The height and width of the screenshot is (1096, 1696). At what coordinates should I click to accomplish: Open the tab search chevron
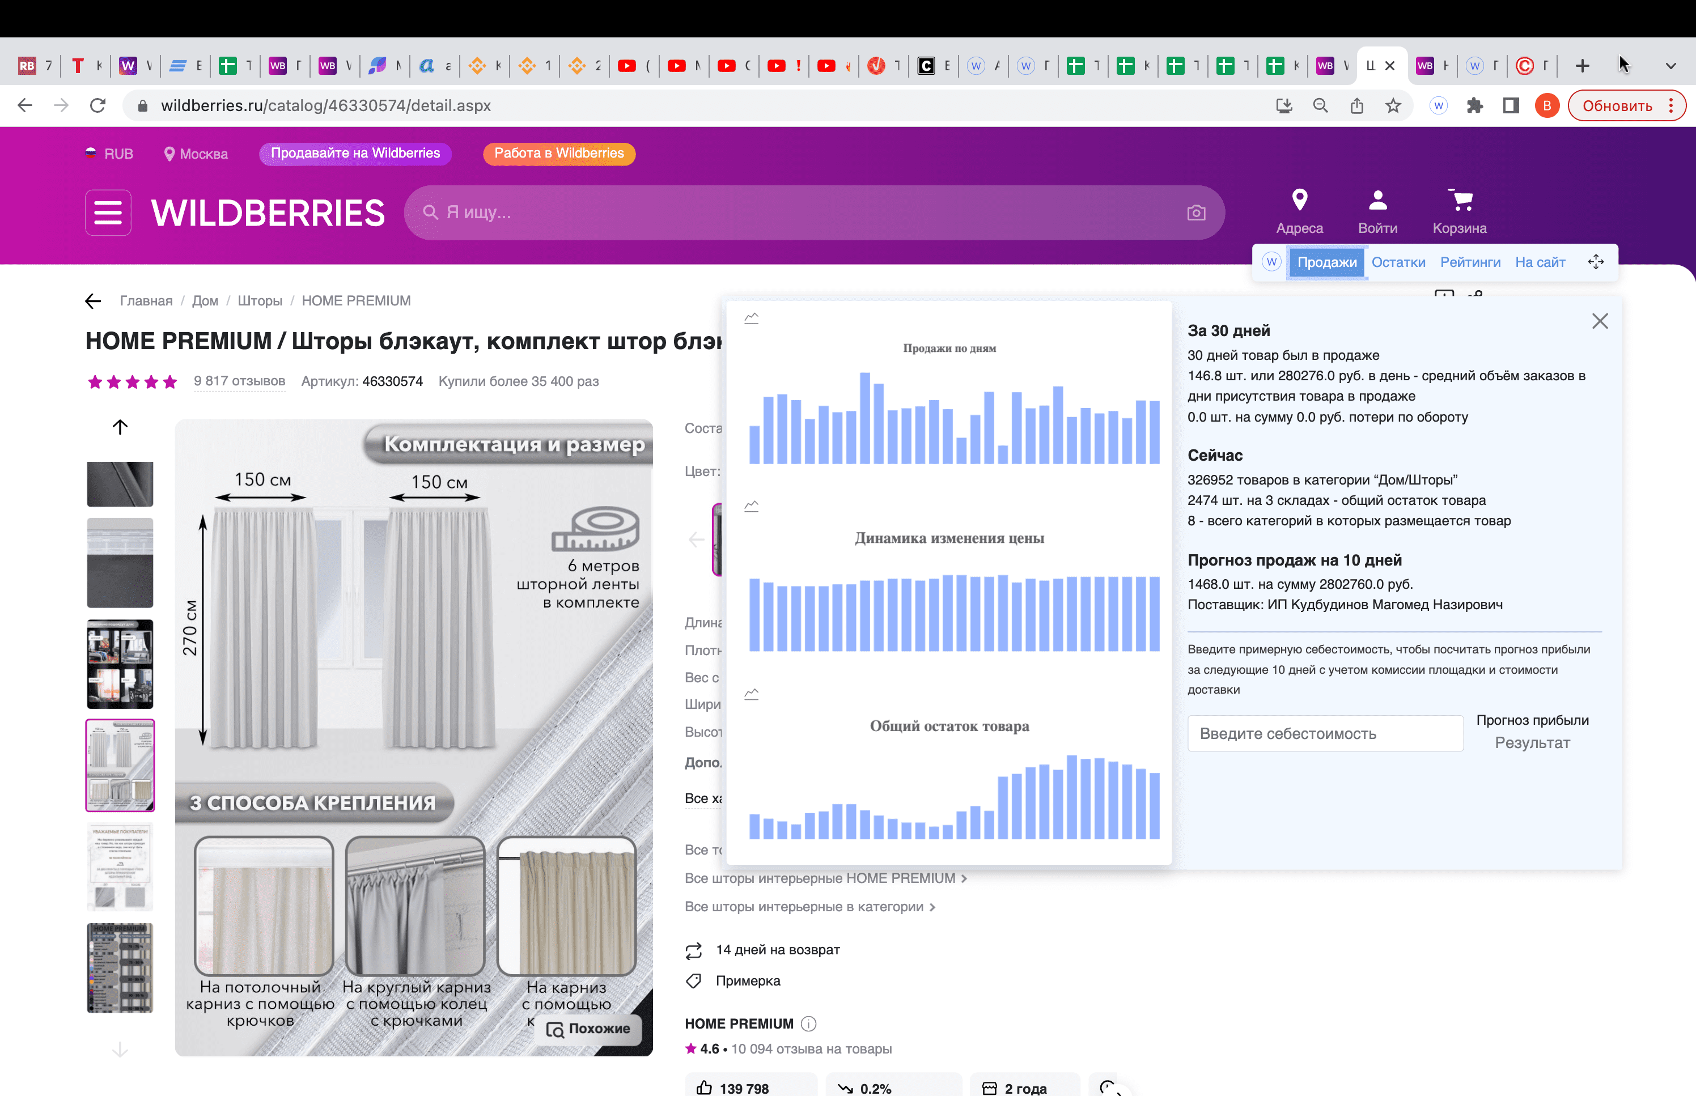coord(1670,66)
